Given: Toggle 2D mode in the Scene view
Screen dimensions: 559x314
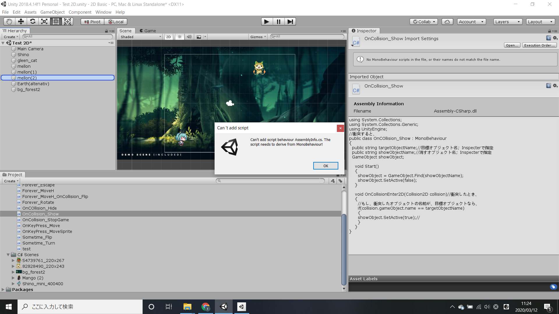Looking at the screenshot, I should [168, 37].
